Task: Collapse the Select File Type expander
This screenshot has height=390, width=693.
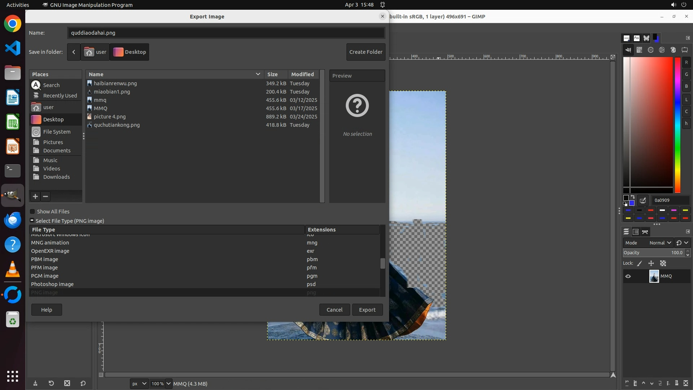Action: [32, 221]
